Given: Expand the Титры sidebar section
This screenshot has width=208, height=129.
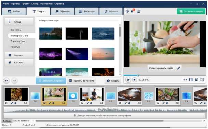Looking at the screenshot, I should coord(19,22).
